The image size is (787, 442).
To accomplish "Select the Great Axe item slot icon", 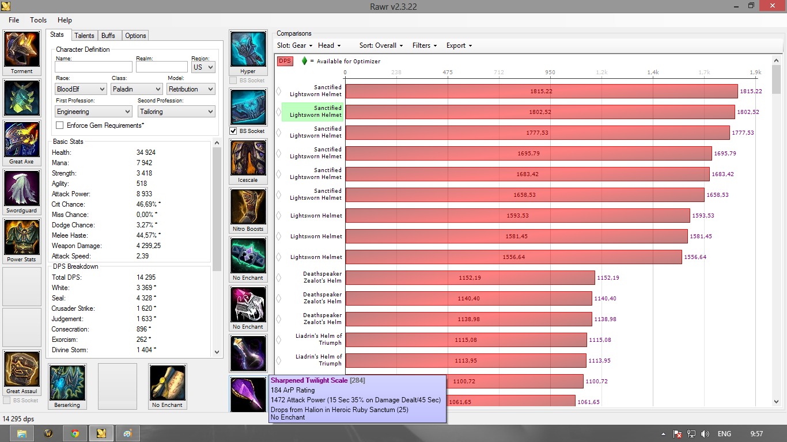I will pyautogui.click(x=22, y=139).
